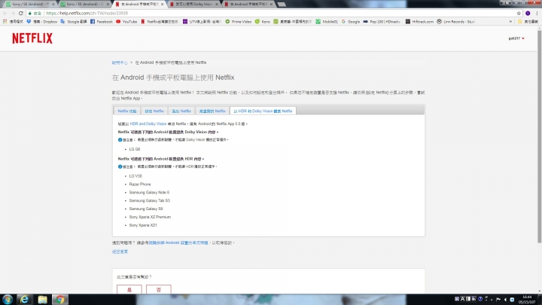Open the Netflix bookmark in the bookmarks bar
Screen dimensions: 542x305
tap(160, 21)
